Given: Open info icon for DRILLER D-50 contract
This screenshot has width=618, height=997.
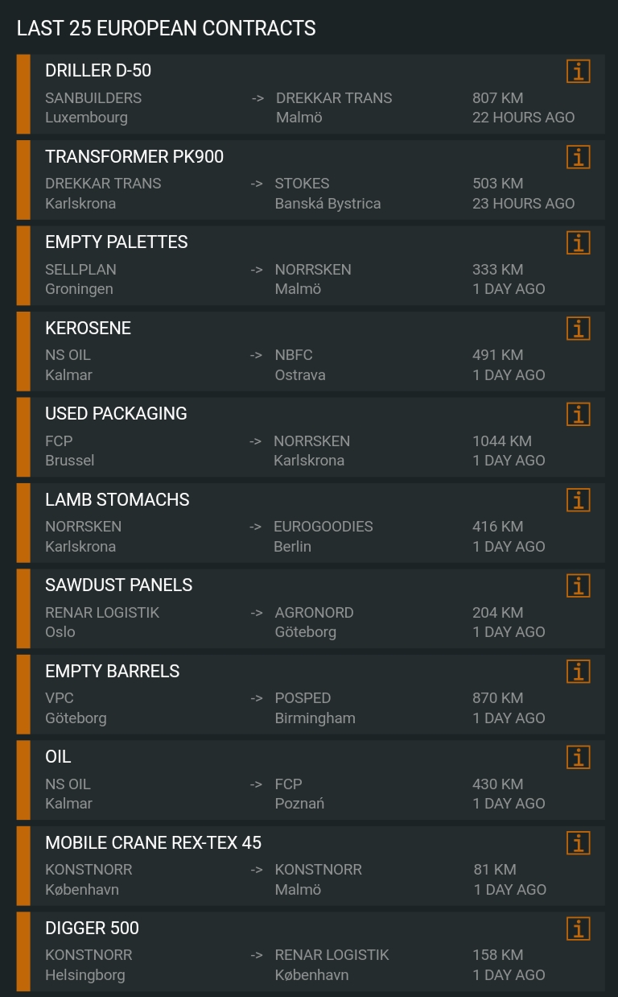Looking at the screenshot, I should (578, 72).
